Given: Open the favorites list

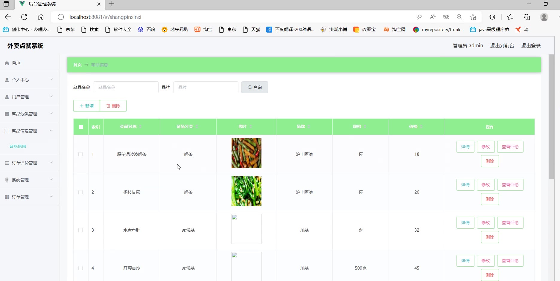Looking at the screenshot, I should click(510, 17).
